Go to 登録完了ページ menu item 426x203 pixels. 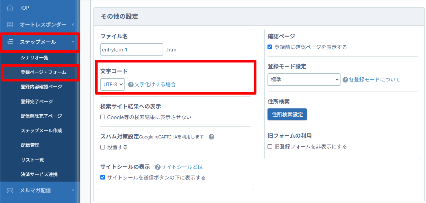(37, 101)
